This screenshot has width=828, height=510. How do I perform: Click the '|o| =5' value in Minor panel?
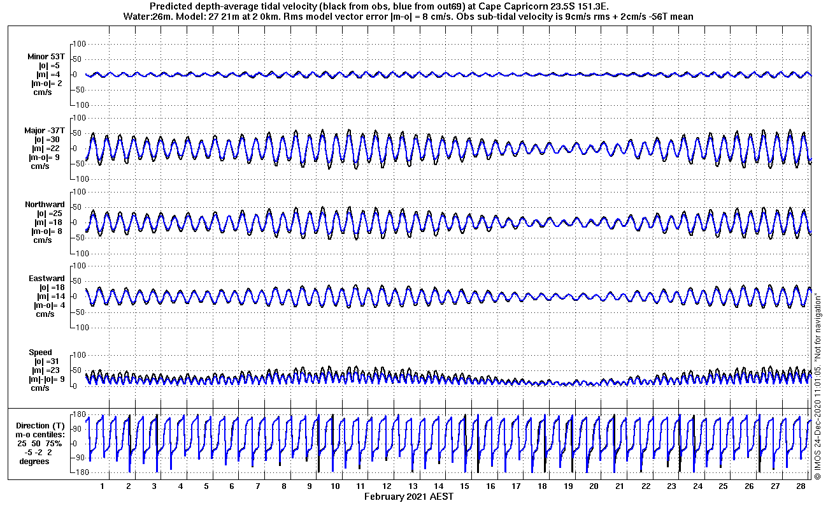[x=49, y=65]
